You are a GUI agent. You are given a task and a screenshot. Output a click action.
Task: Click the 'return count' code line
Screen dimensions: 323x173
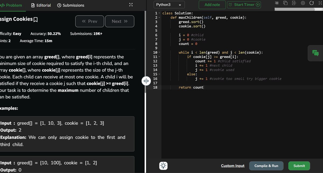pos(191,87)
